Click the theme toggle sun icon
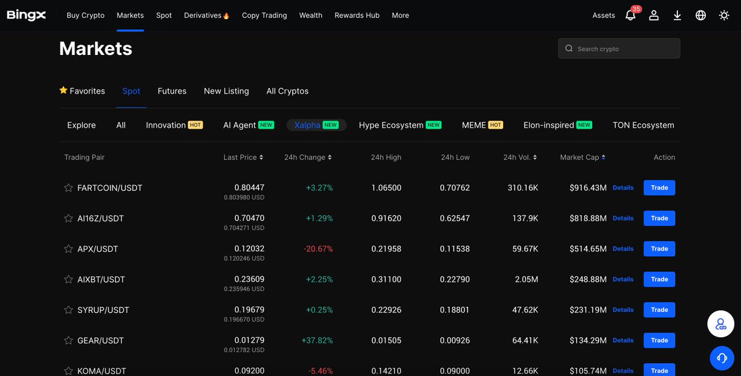741x376 pixels. point(724,15)
